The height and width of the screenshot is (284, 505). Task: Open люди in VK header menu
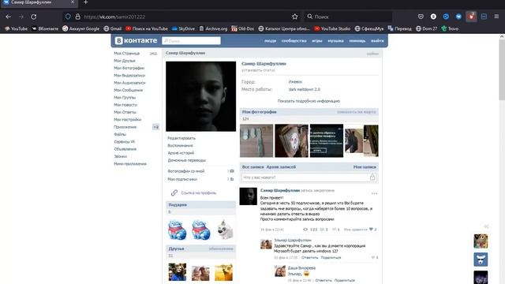click(x=270, y=40)
